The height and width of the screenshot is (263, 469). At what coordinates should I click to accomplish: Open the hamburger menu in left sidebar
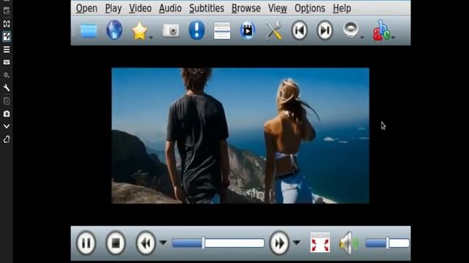pos(7,50)
